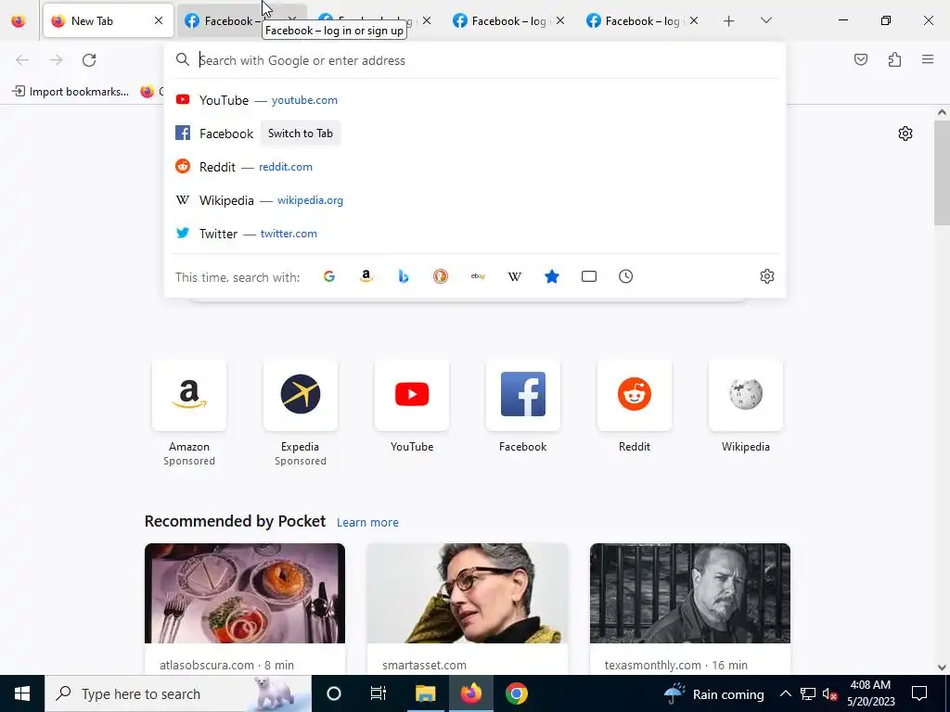Click the muted volume tray icon
Image resolution: width=950 pixels, height=712 pixels.
pyautogui.click(x=829, y=693)
